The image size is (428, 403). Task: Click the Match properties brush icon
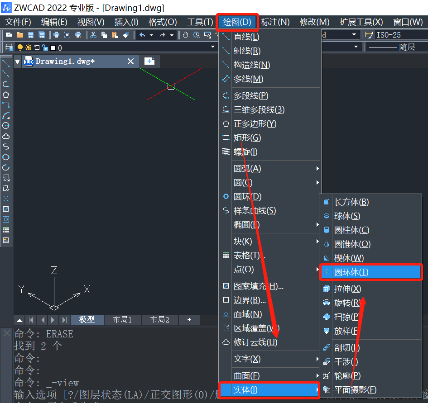pos(126,35)
